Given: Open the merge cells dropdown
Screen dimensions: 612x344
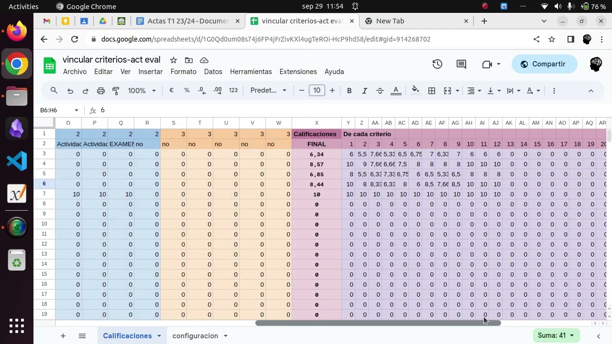Looking at the screenshot, I should pos(458,91).
